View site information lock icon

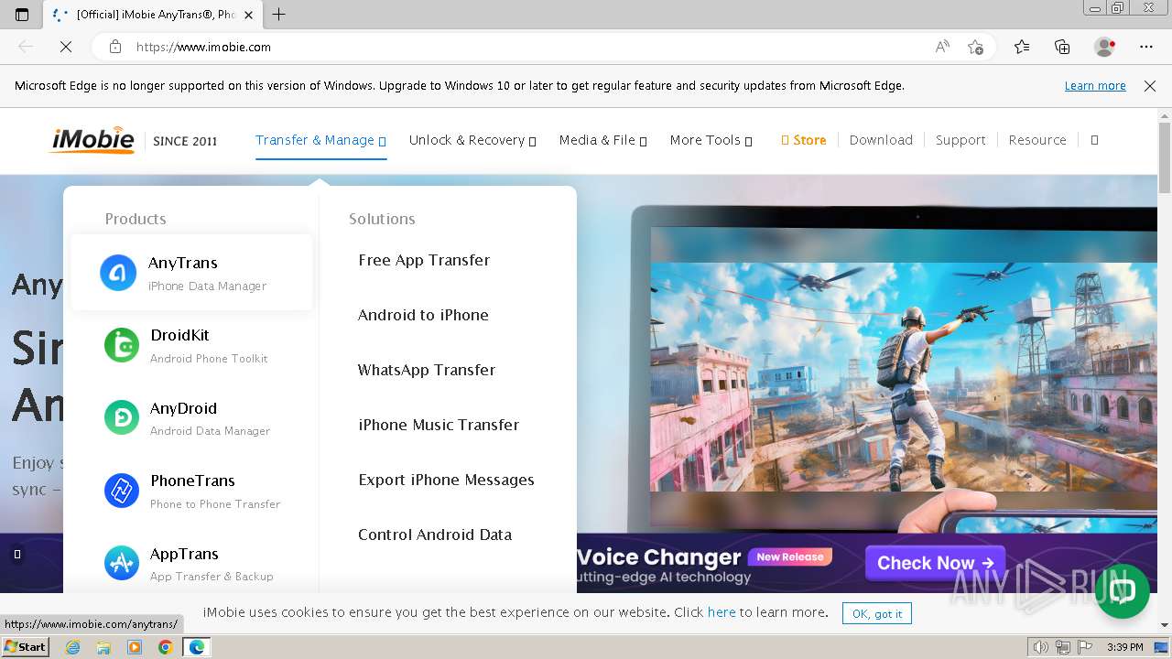[115, 47]
